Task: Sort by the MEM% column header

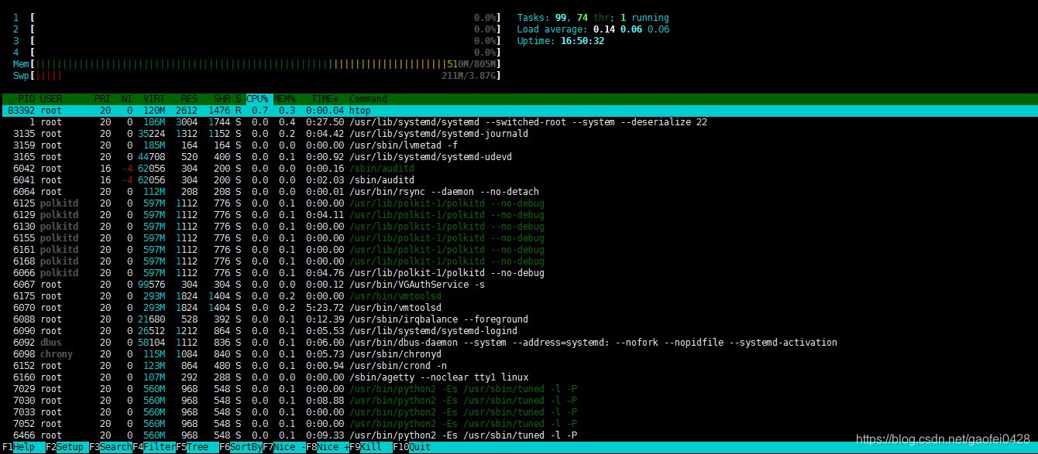Action: (x=284, y=99)
